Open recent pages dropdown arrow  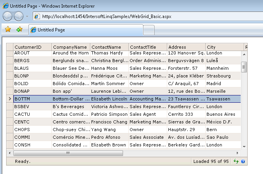(27, 16)
